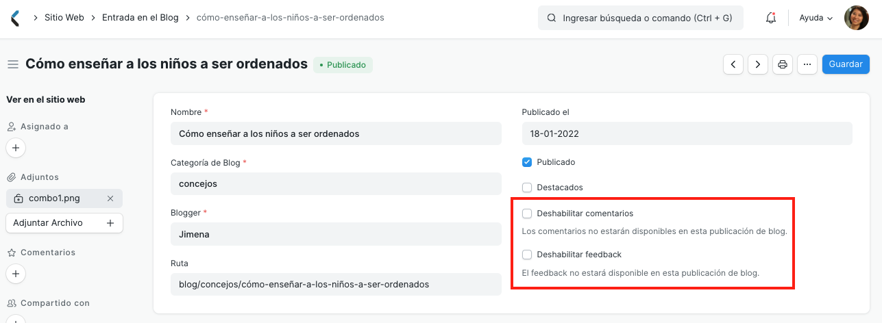Enable the Destacados checkbox

[527, 188]
